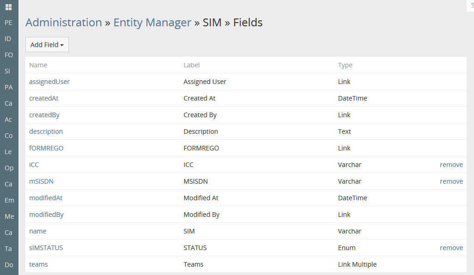Screen dimensions: 474x275
Task: Open the ID sidebar item
Action: 8,39
